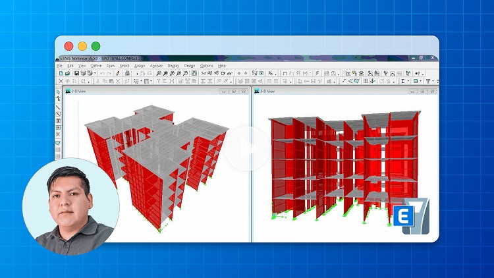This screenshot has width=494, height=278.
Task: Open the Assign menu
Action: coord(140,66)
